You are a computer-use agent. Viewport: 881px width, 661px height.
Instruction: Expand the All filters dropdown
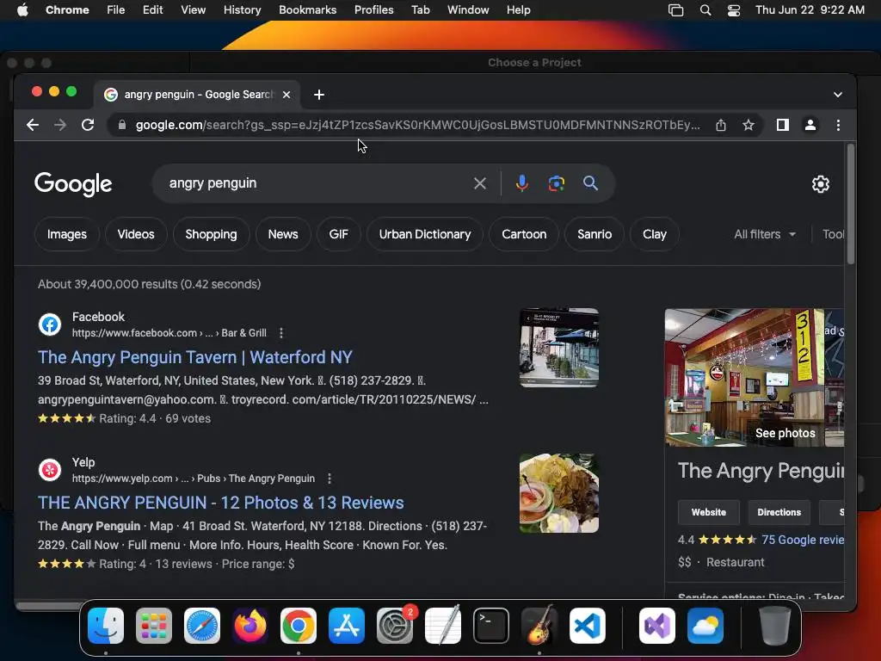coord(765,234)
